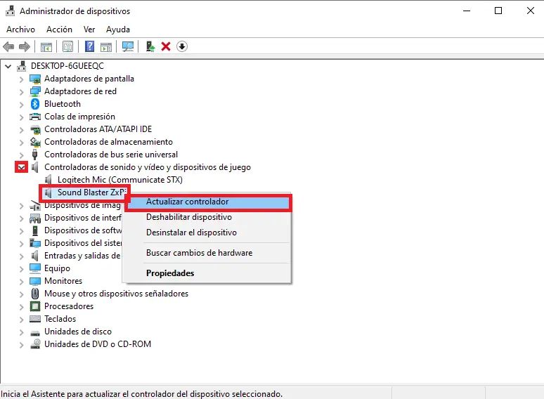Viewport: 544px width, 399px height.
Task: Click the Action pane toolbar icon
Action: (106, 46)
